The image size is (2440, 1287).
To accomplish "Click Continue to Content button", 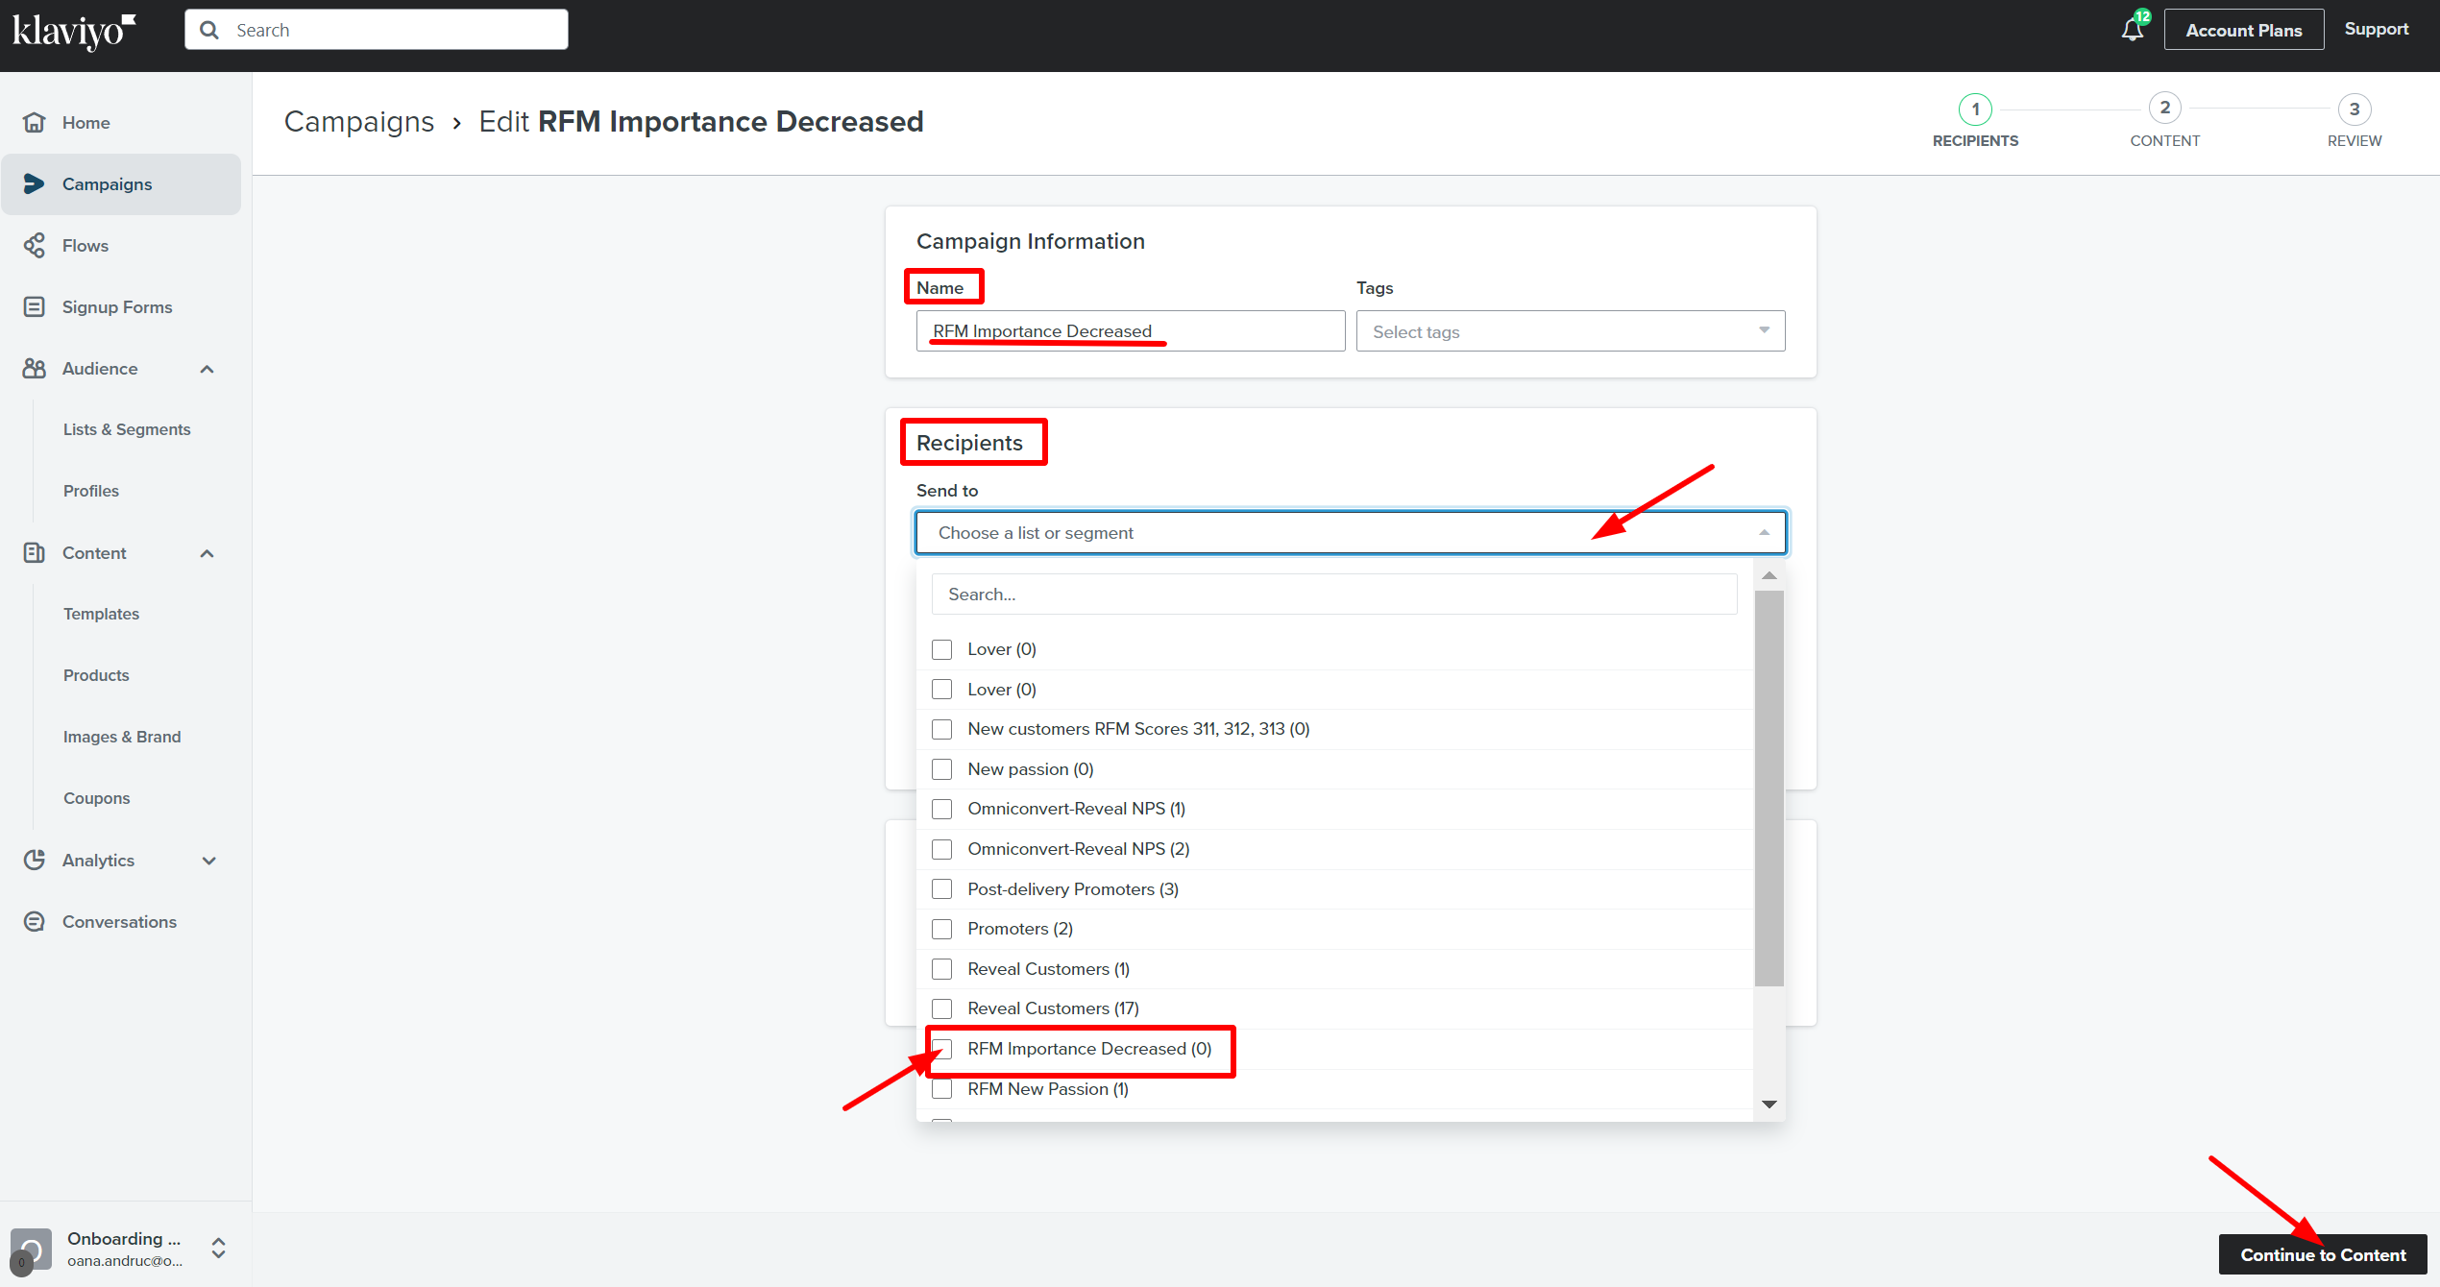I will 2322,1254.
